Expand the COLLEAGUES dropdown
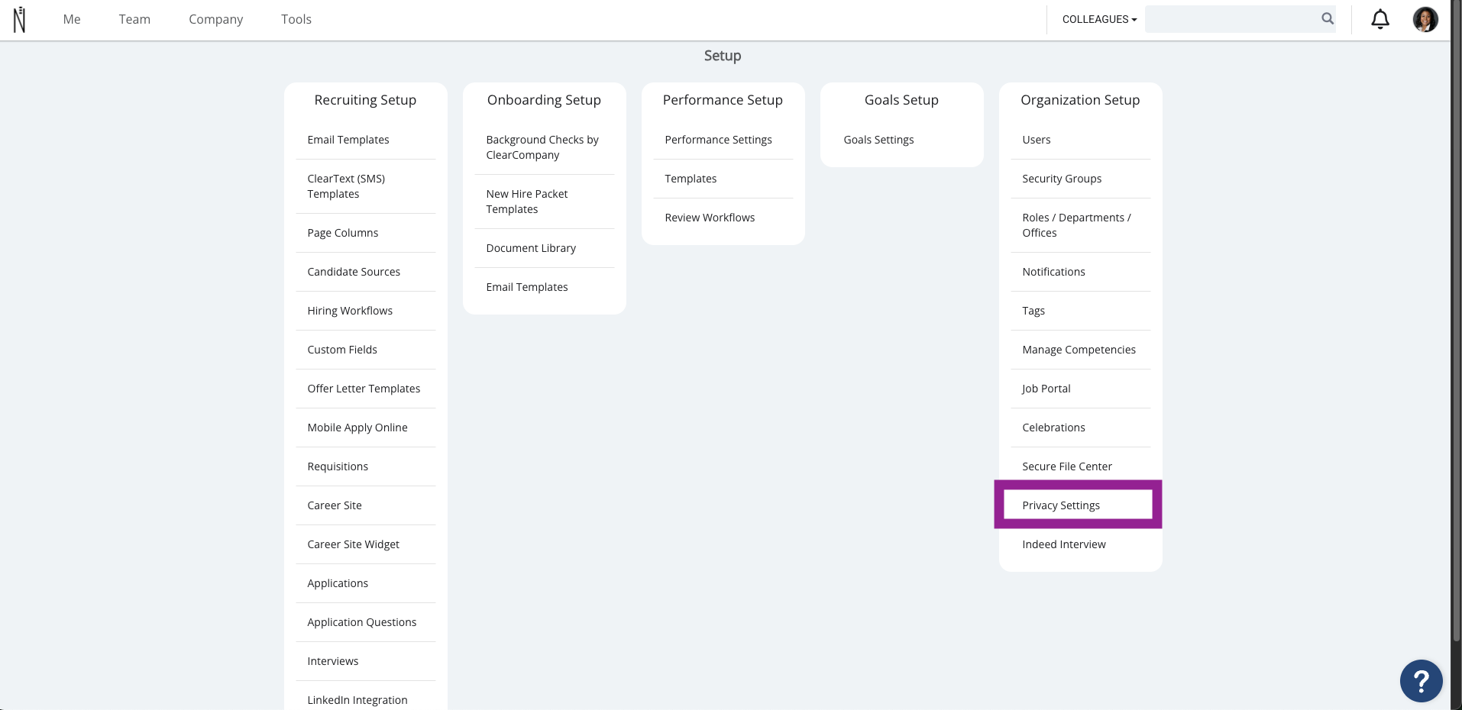Screen dimensions: 1462x710 tap(1099, 19)
